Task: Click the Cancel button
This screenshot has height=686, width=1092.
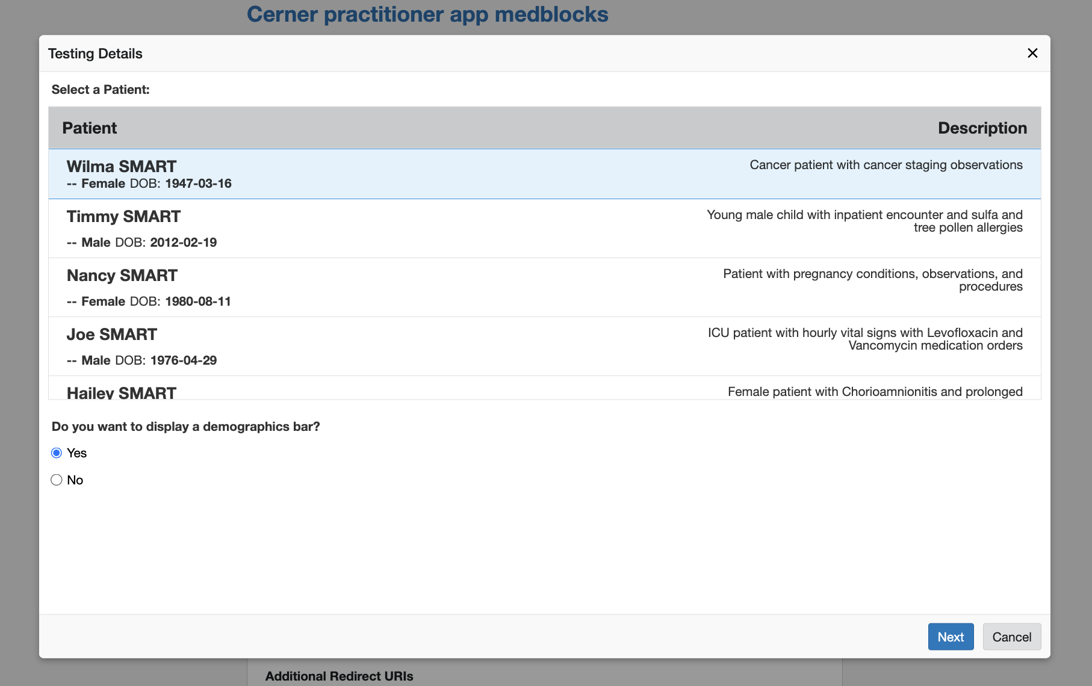Action: [1011, 637]
